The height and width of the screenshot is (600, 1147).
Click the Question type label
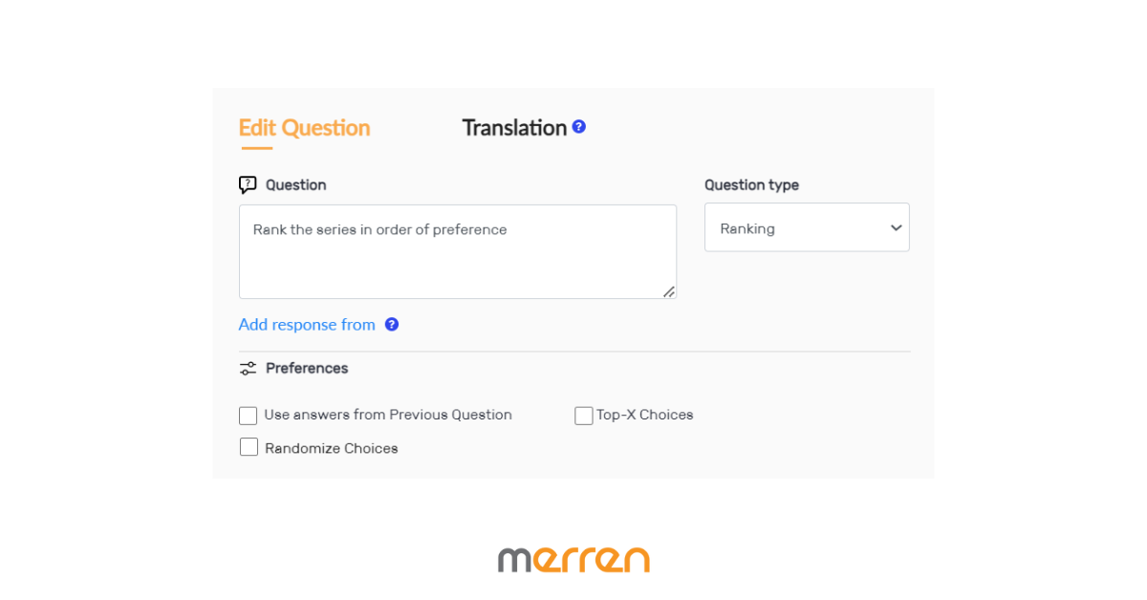point(751,184)
